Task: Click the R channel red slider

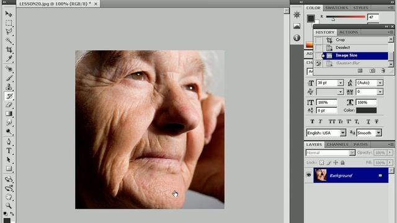Action: (x=346, y=17)
